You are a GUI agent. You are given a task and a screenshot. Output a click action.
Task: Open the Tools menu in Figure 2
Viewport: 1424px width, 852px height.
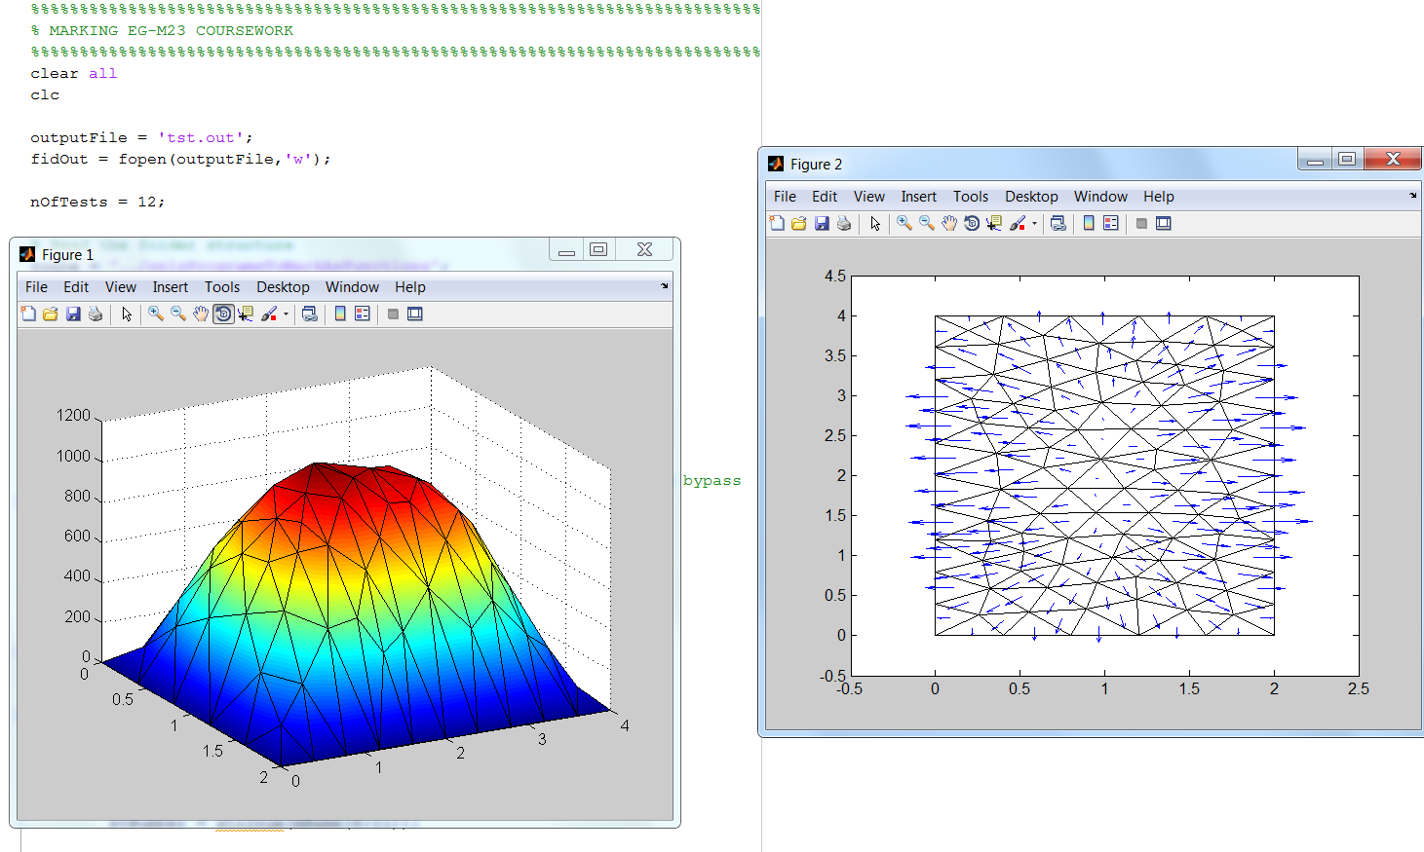(971, 197)
